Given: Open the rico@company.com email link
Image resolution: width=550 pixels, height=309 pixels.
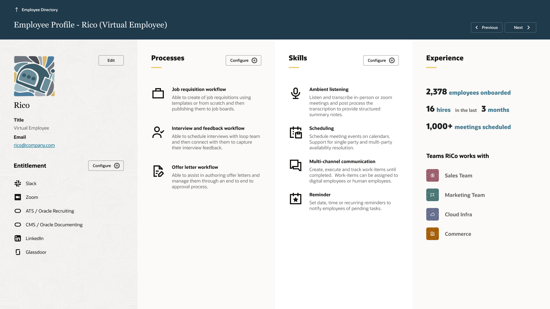Looking at the screenshot, I should coord(34,145).
